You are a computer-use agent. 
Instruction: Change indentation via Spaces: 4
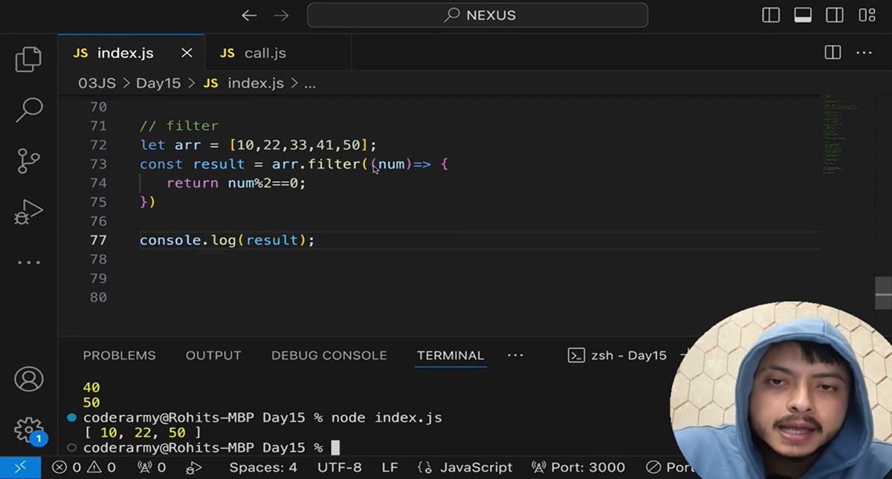[263, 467]
